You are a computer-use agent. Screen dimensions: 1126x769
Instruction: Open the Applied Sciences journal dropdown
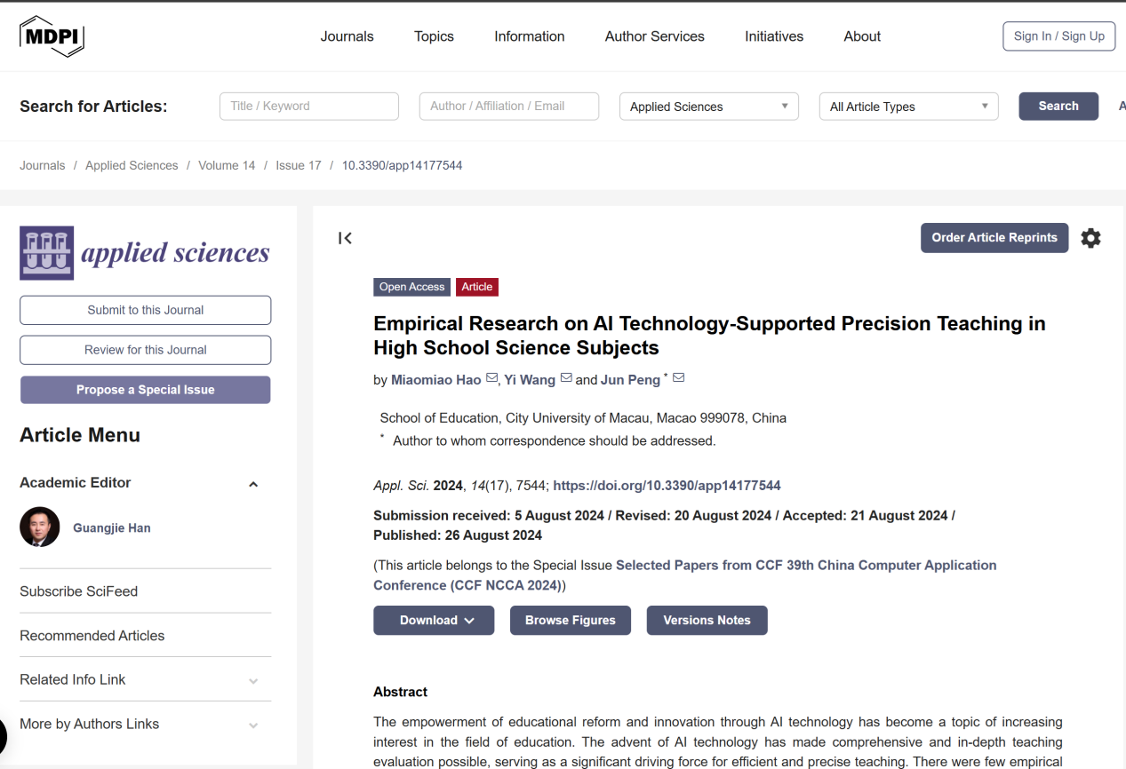(x=708, y=107)
